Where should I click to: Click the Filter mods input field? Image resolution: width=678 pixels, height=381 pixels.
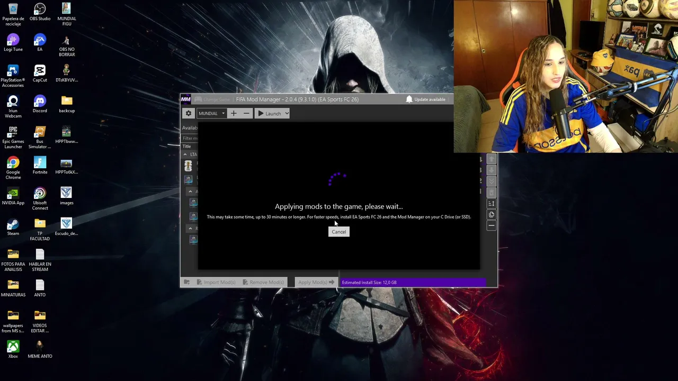(x=190, y=138)
